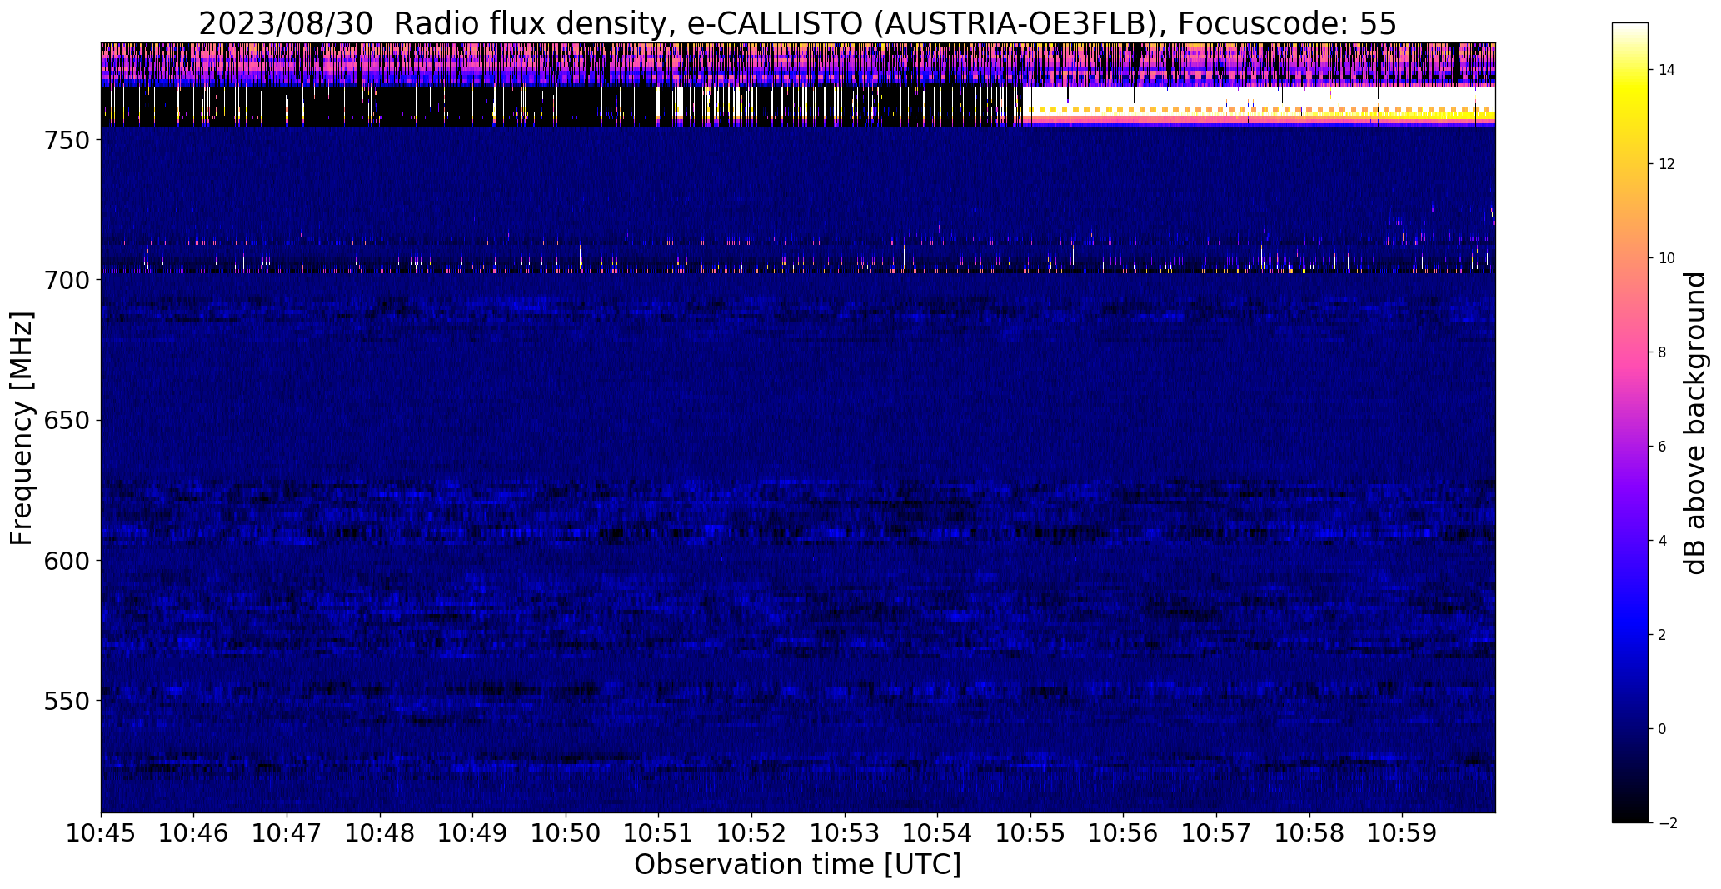Image resolution: width=1721 pixels, height=889 pixels.
Task: Click the 550 frequency tick label
Action: point(67,701)
